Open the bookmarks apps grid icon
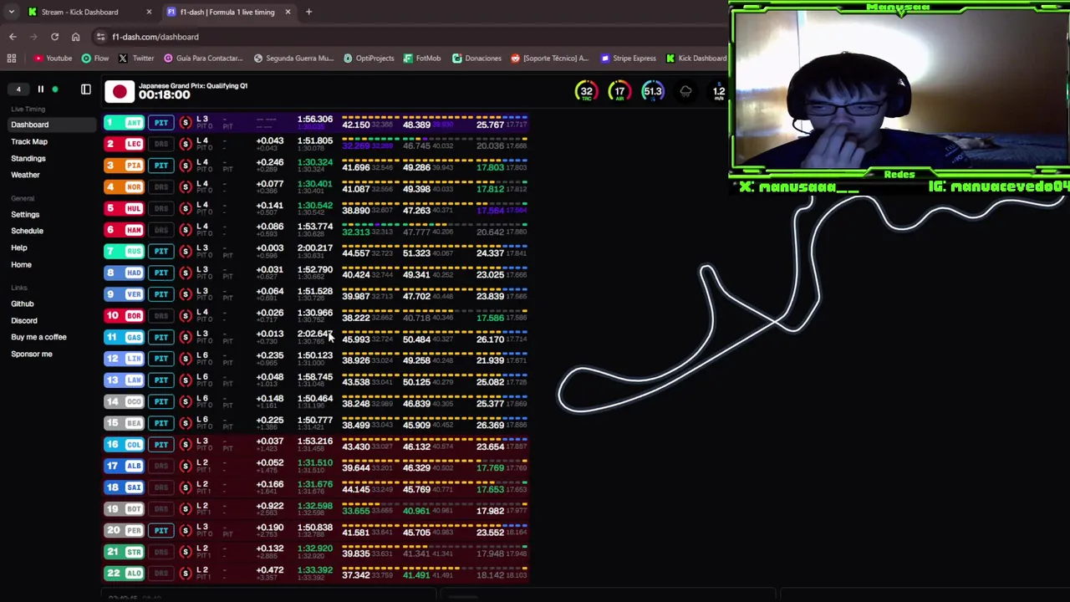 12,59
